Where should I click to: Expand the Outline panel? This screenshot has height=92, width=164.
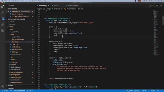20,86
